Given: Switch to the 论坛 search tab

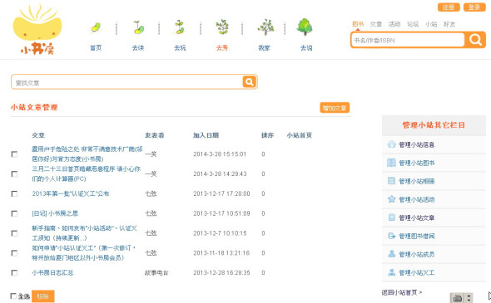Looking at the screenshot, I should (x=413, y=24).
